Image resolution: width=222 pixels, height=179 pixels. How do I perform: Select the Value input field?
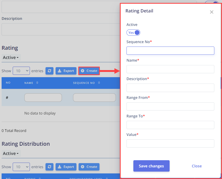tap(170, 144)
